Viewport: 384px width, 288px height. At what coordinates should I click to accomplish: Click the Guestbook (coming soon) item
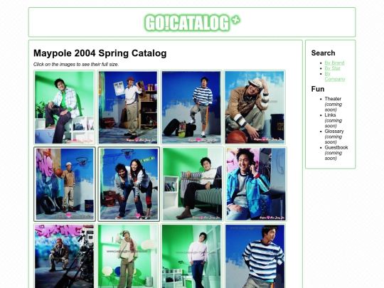pyautogui.click(x=336, y=153)
